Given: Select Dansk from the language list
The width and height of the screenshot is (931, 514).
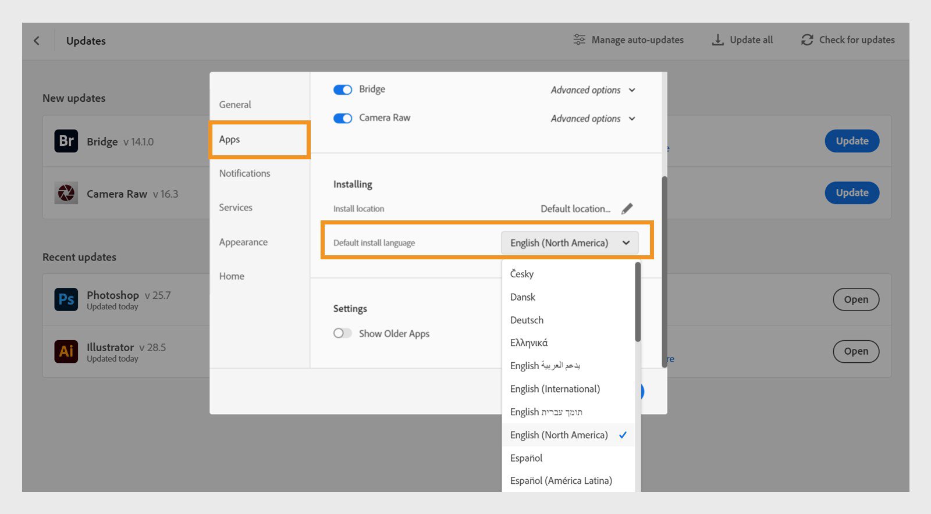Looking at the screenshot, I should (568, 297).
